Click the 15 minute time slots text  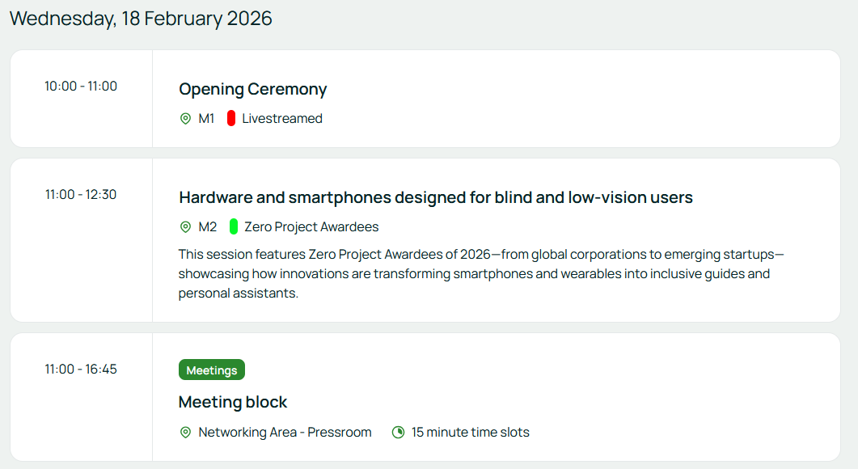(470, 433)
